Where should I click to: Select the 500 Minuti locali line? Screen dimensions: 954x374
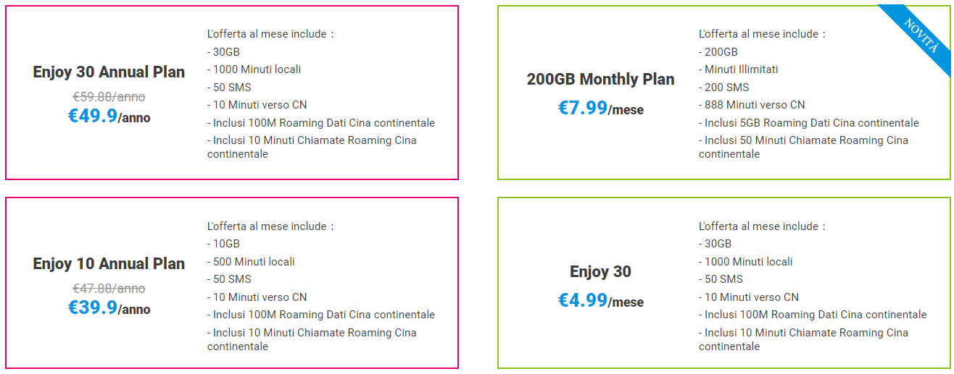pos(251,262)
